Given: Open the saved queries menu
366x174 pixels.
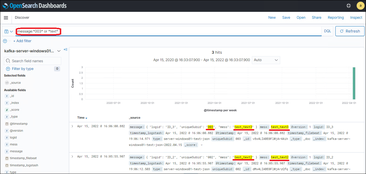Looking at the screenshot, I should click(9, 31).
